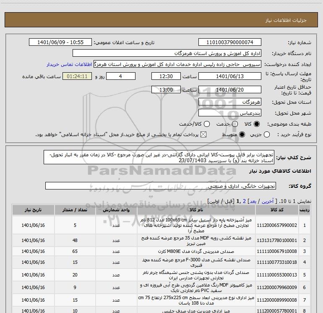Click the شرح کلی نیاز description box
The height and width of the screenshot is (313, 323).
(159, 158)
